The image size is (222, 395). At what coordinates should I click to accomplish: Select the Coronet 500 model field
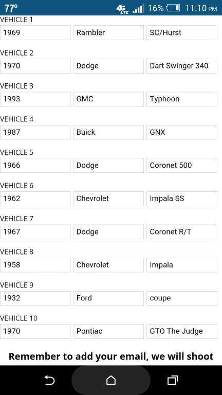(182, 166)
